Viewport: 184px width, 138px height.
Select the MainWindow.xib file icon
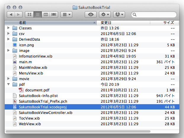click(x=15, y=67)
